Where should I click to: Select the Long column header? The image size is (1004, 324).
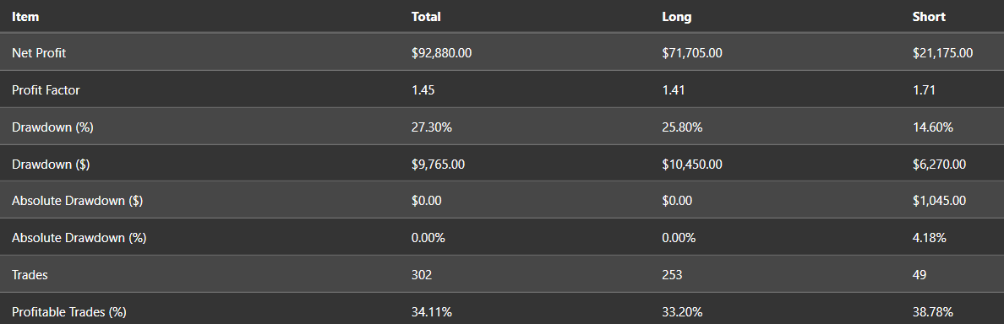coord(676,17)
